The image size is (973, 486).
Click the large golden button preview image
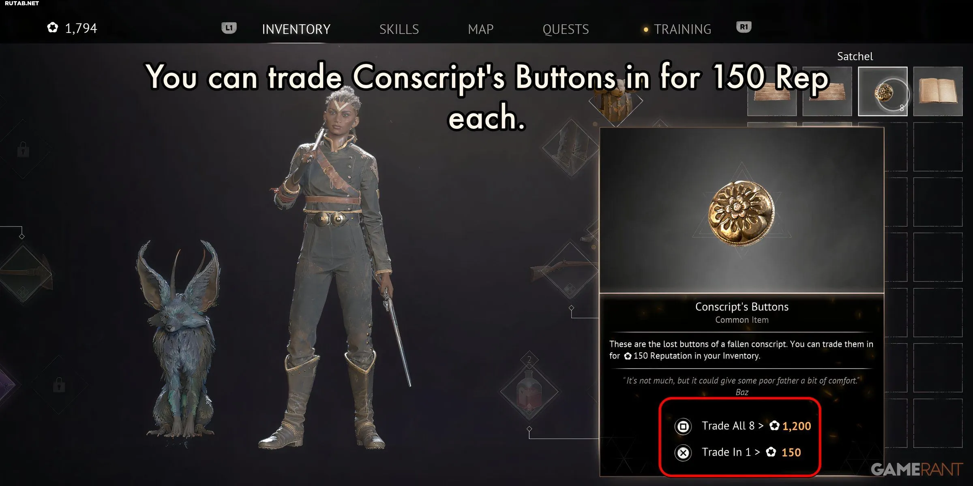point(742,213)
